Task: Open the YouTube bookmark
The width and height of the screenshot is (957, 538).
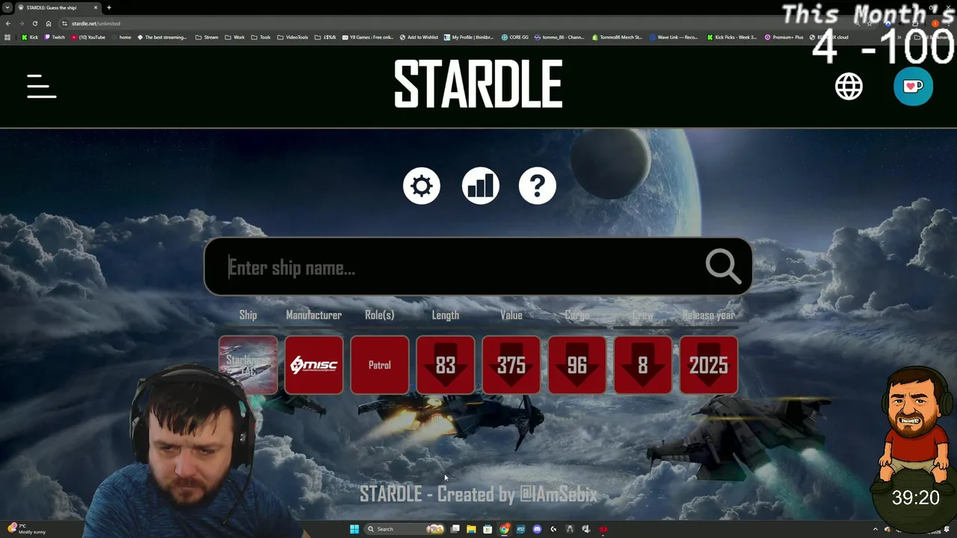Action: point(88,37)
